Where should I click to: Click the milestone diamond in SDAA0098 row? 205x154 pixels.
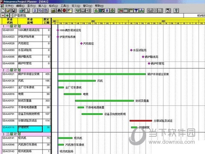tap(149, 63)
